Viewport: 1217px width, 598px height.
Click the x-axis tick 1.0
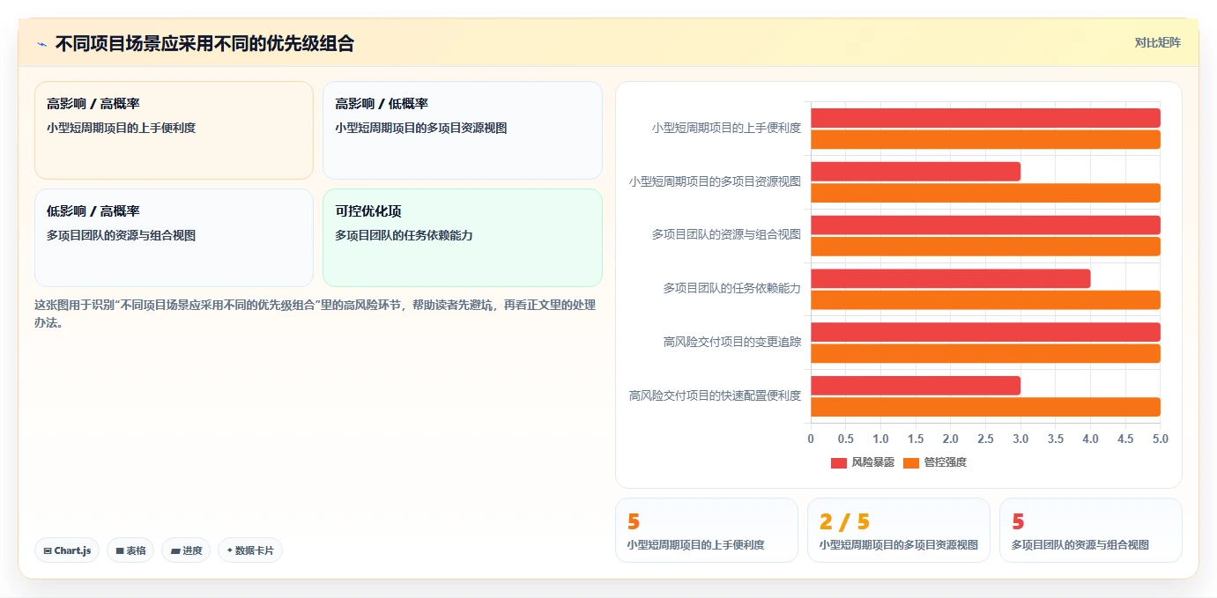[880, 439]
